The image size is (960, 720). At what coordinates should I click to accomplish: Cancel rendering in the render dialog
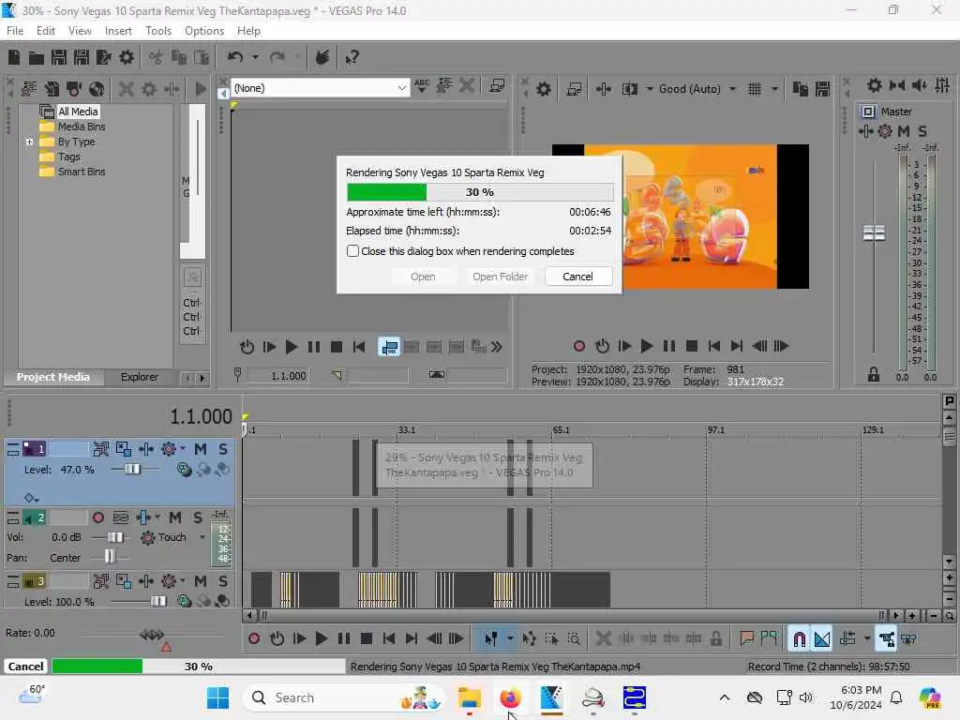pyautogui.click(x=577, y=277)
